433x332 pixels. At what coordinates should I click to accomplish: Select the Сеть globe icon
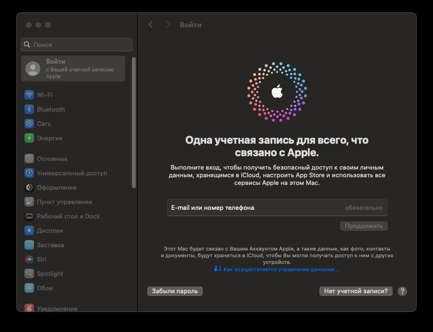29,124
